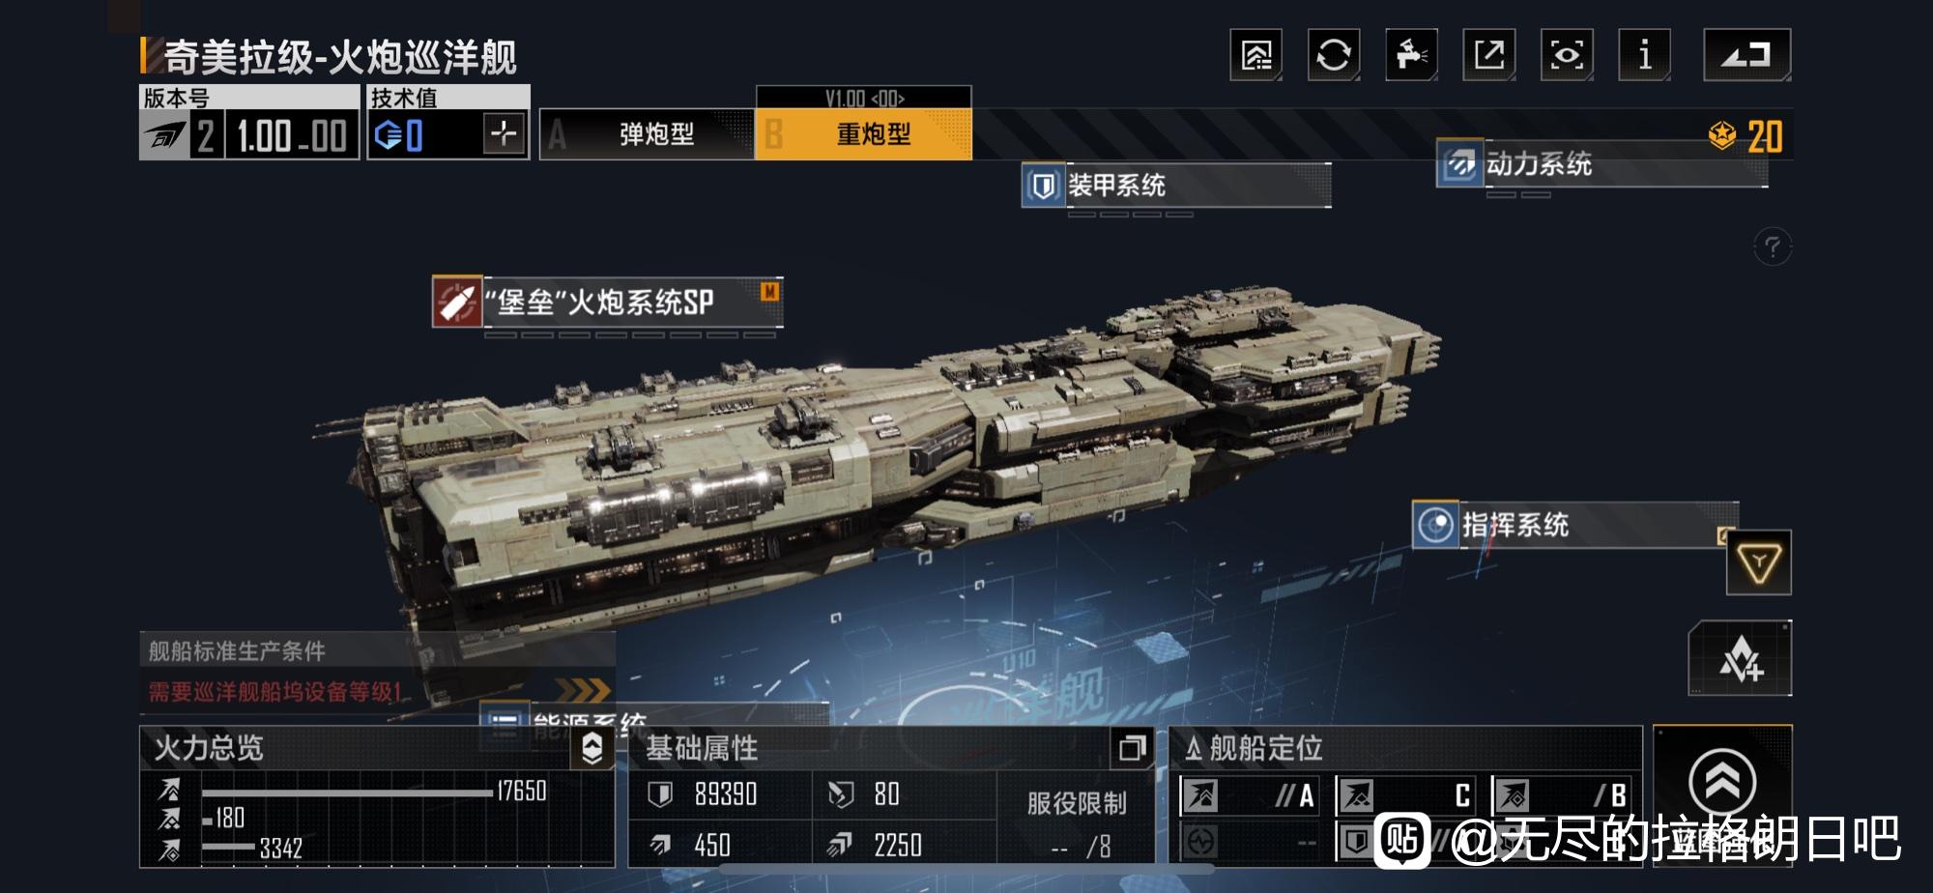Click the double-chevron upgrade button
The image size is (1933, 893).
1722,781
